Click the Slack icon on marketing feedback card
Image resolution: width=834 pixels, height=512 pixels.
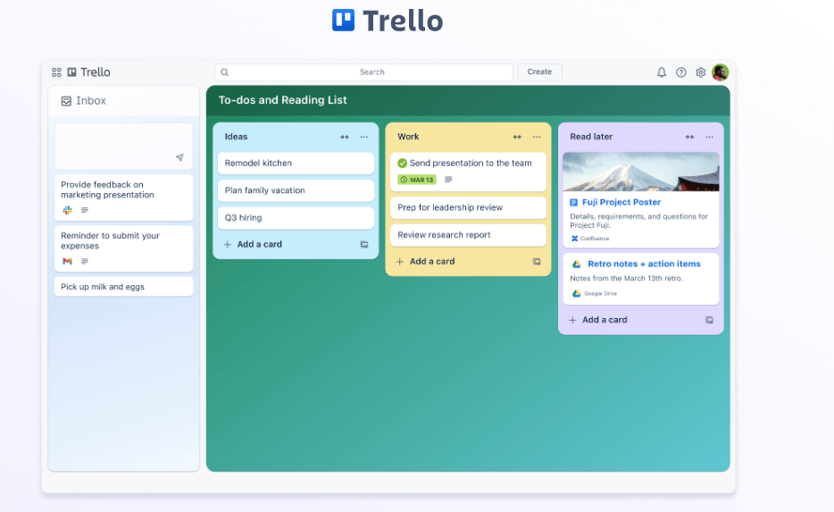point(67,210)
